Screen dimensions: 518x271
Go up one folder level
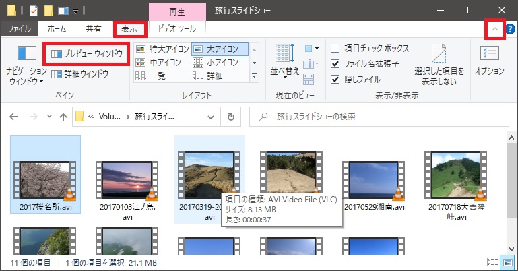click(x=63, y=117)
